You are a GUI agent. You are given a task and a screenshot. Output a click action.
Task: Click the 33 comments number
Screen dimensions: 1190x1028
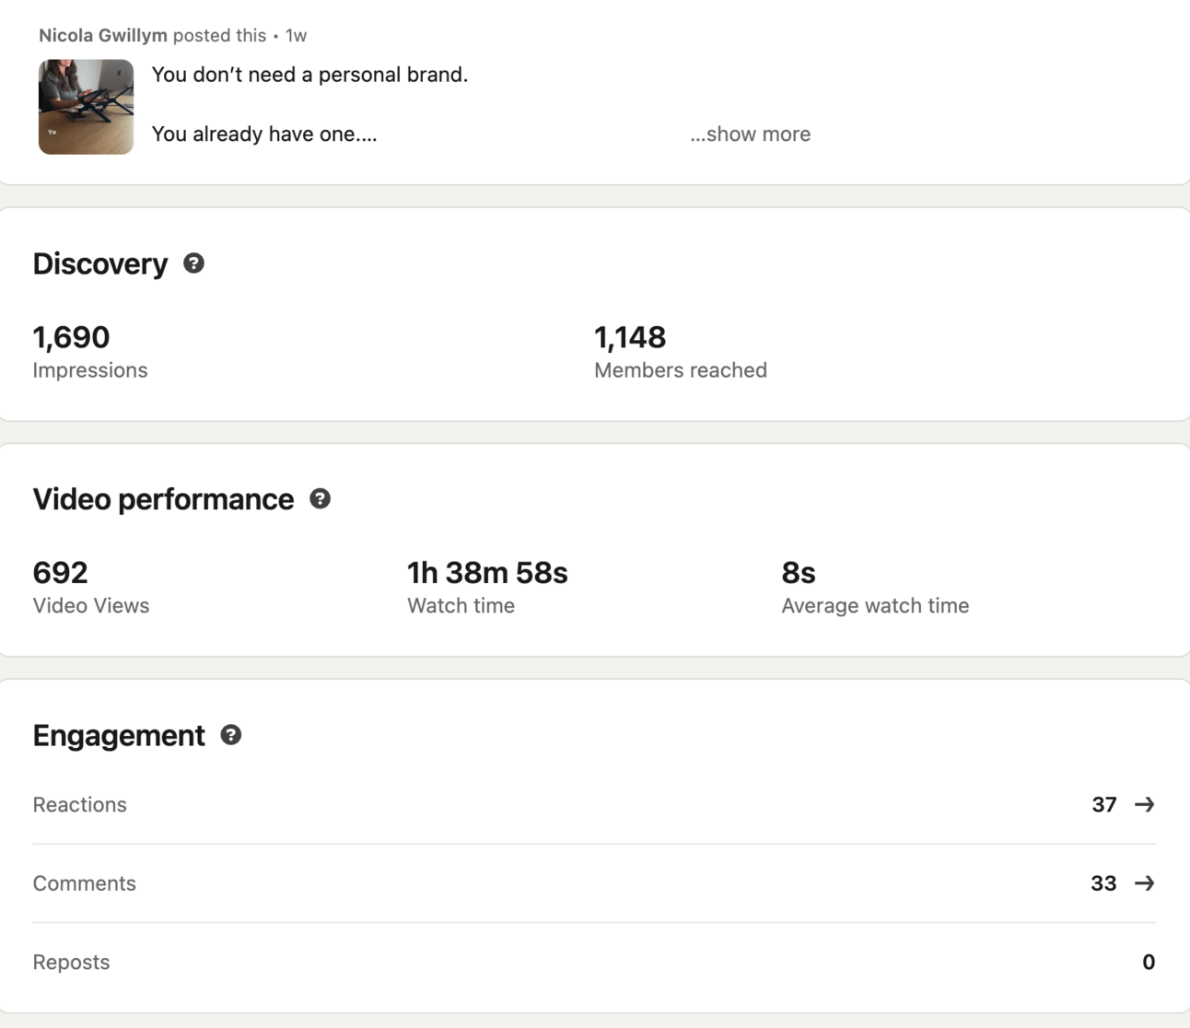click(x=1103, y=883)
